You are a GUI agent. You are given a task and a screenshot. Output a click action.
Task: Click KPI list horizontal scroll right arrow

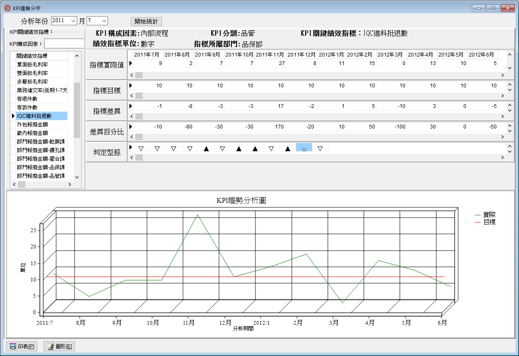click(x=69, y=184)
